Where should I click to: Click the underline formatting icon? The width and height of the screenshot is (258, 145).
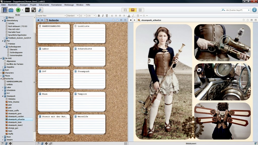tap(107, 16)
